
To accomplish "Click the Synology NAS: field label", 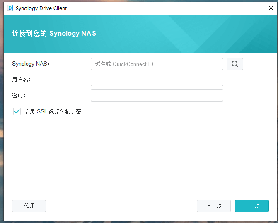I will (x=31, y=64).
